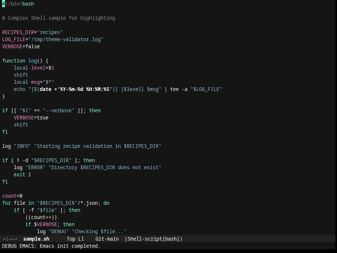This screenshot has width=337, height=253.
Task: Click on the 'date' command in echo line
Action: 46,89
